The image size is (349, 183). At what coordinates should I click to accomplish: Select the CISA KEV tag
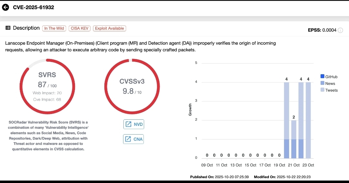[79, 28]
